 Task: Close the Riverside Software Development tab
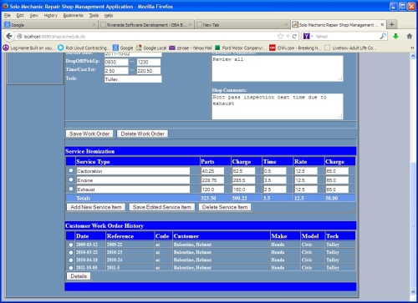(190, 25)
